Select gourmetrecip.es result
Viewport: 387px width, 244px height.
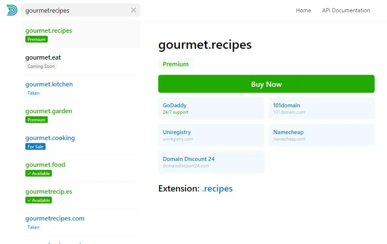(x=81, y=196)
